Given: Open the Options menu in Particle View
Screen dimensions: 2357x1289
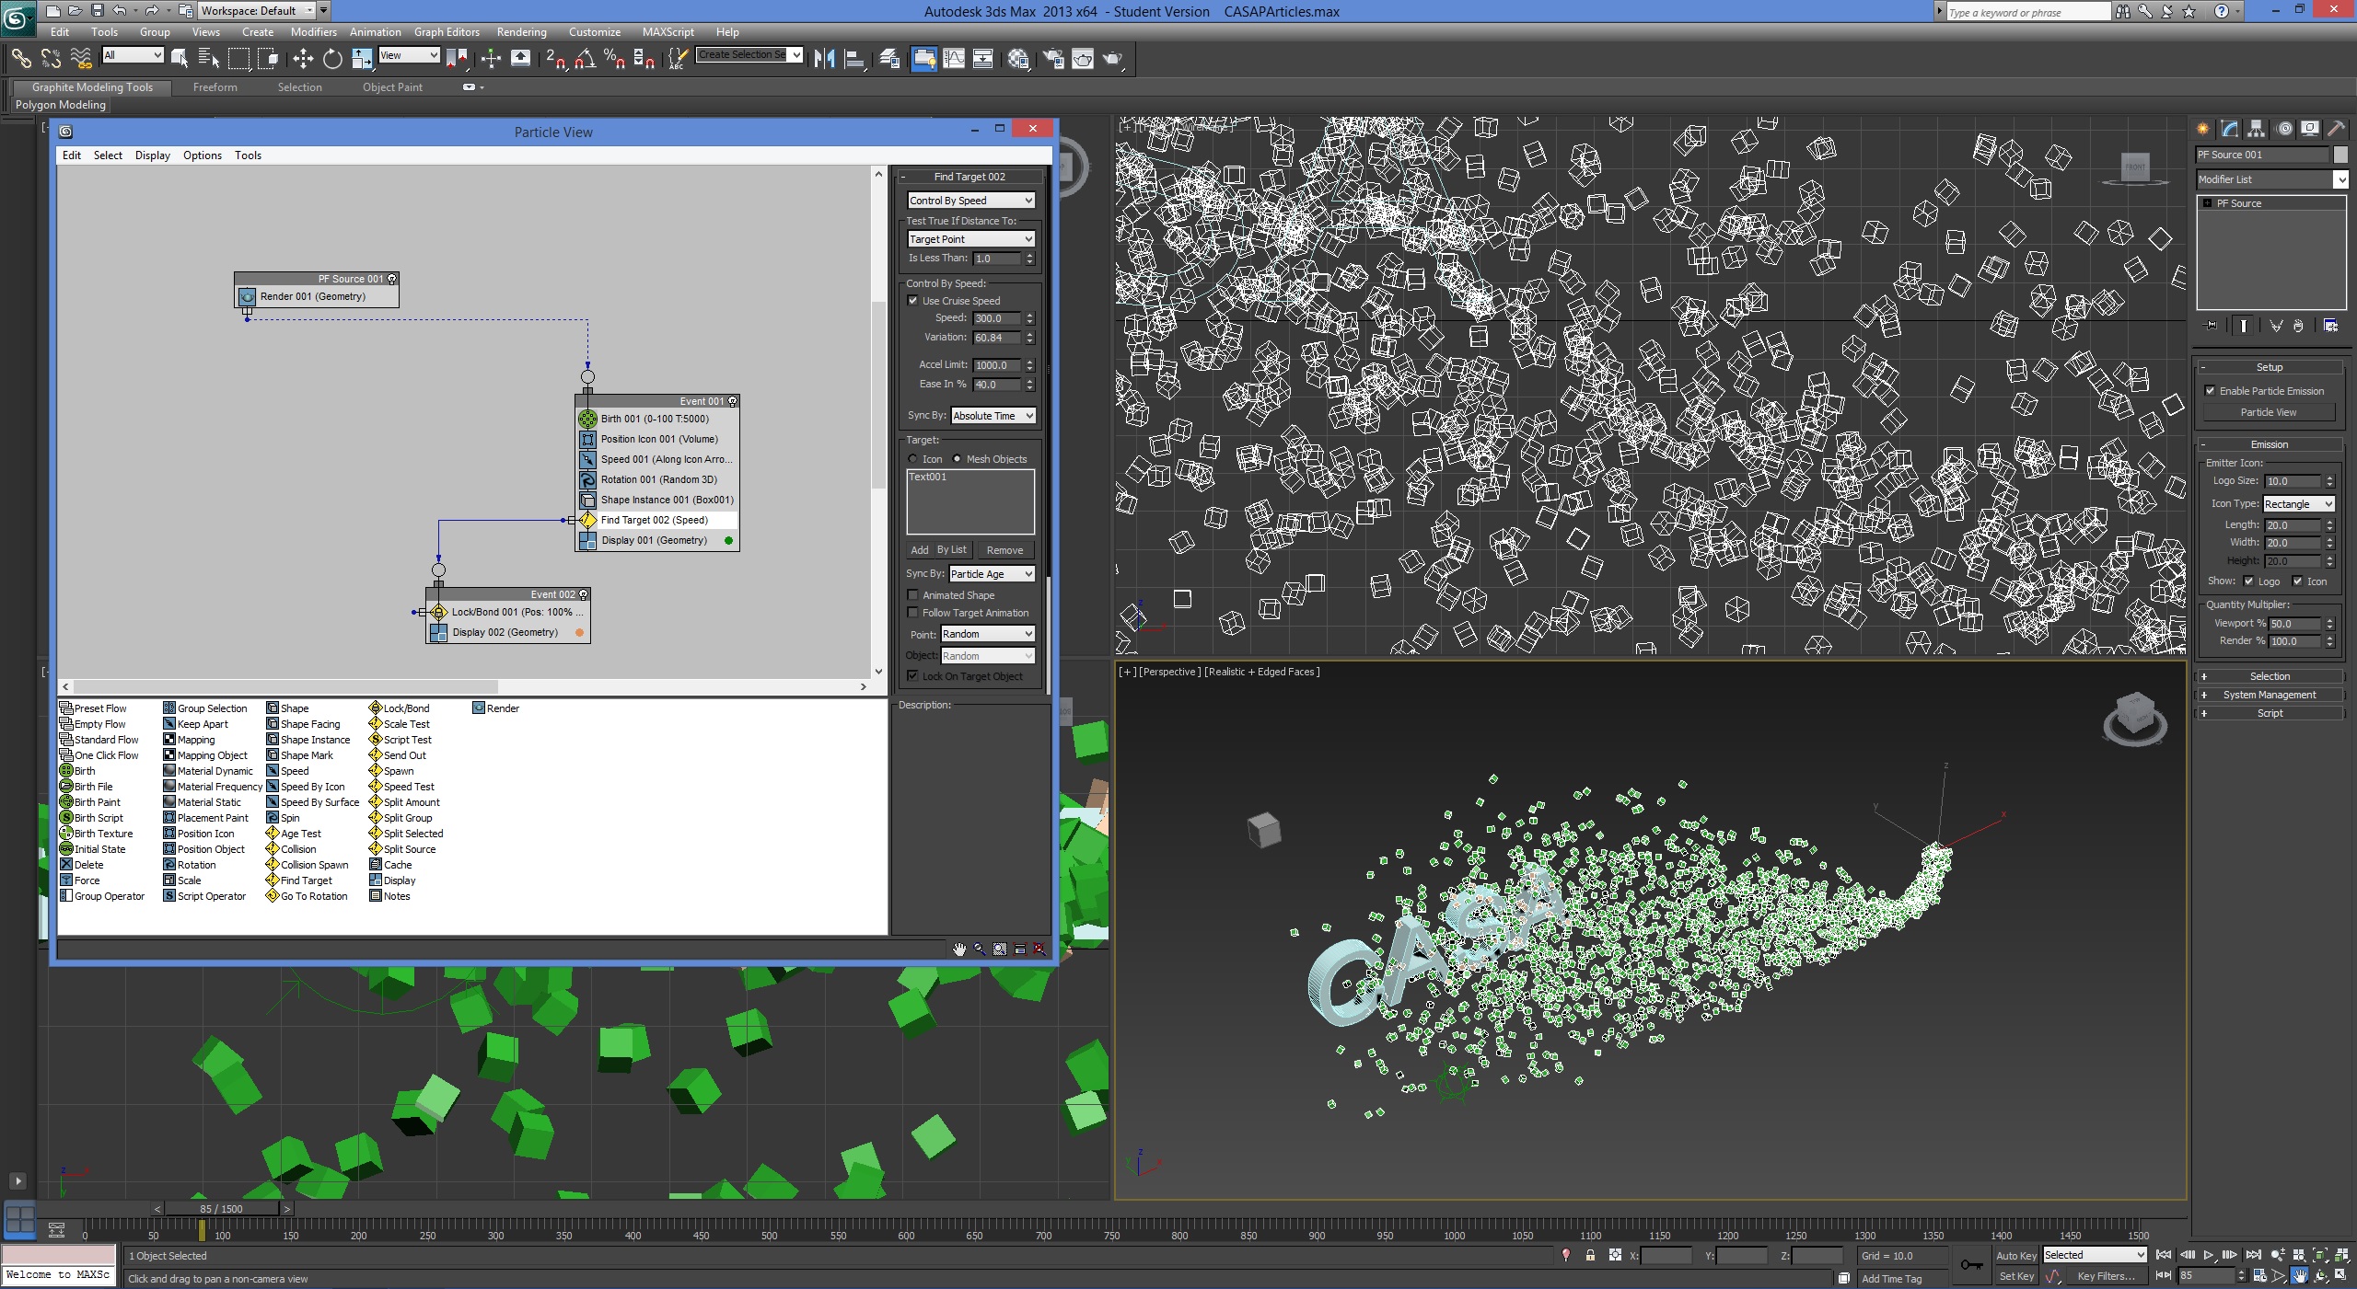Looking at the screenshot, I should tap(202, 155).
